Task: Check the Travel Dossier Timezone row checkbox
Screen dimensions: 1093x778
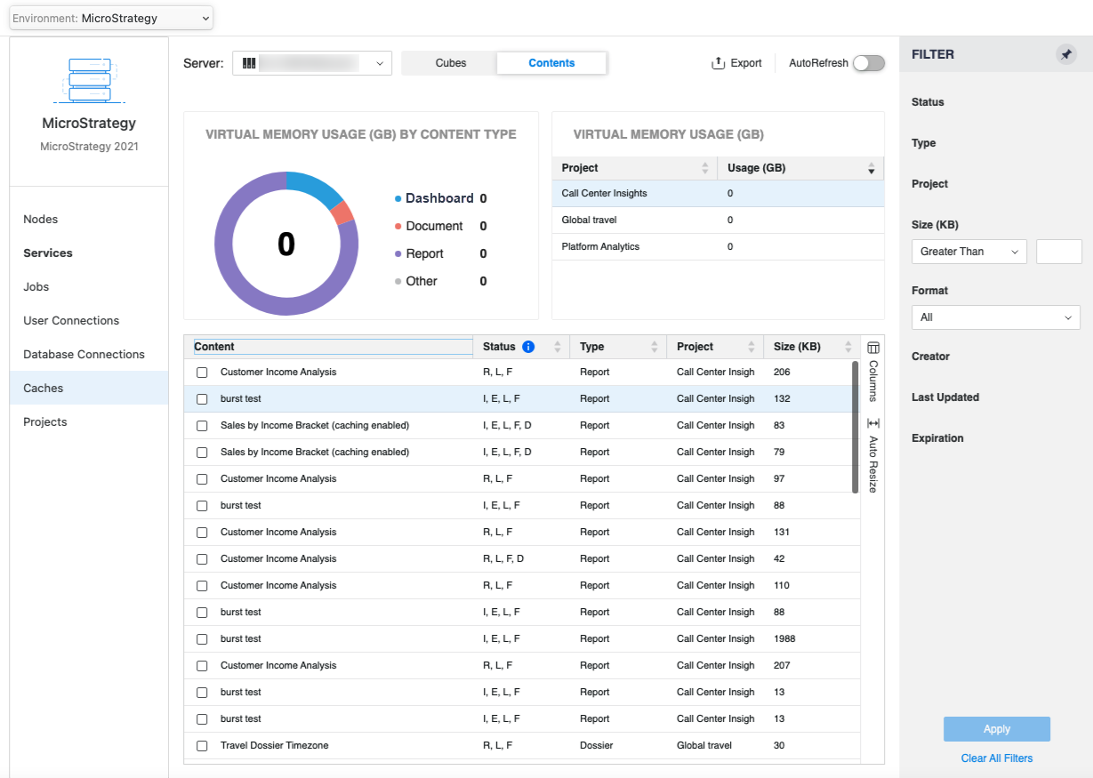Action: click(202, 746)
